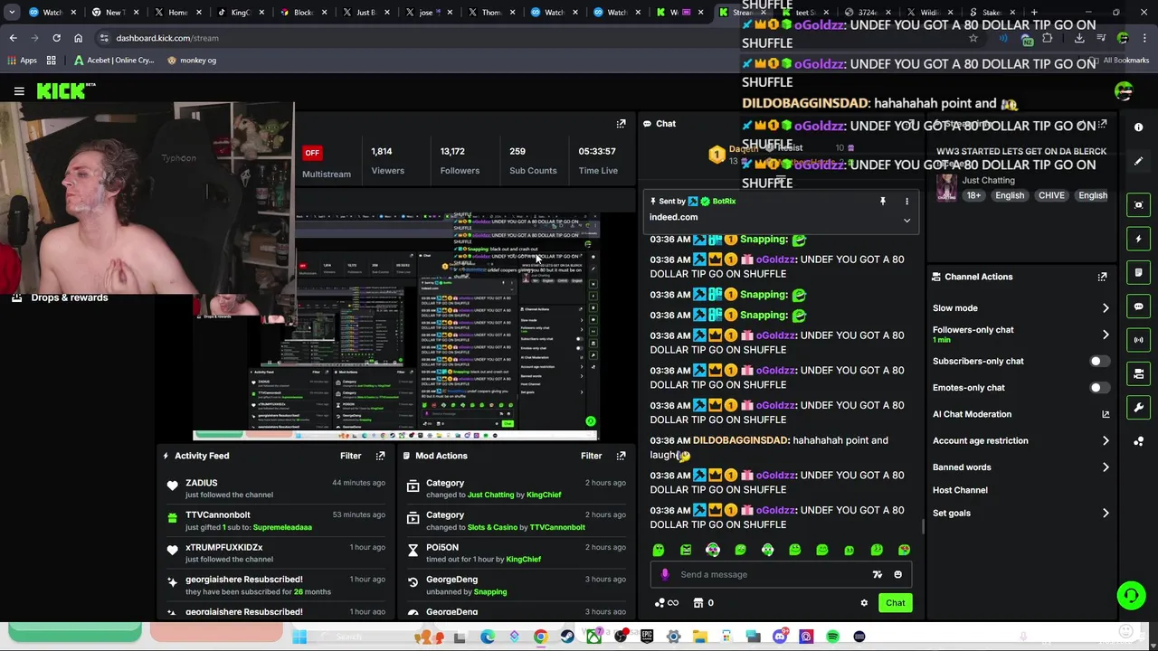The image size is (1158, 651).
Task: Open Acebet Online Crypto bookmark
Action: (x=114, y=61)
